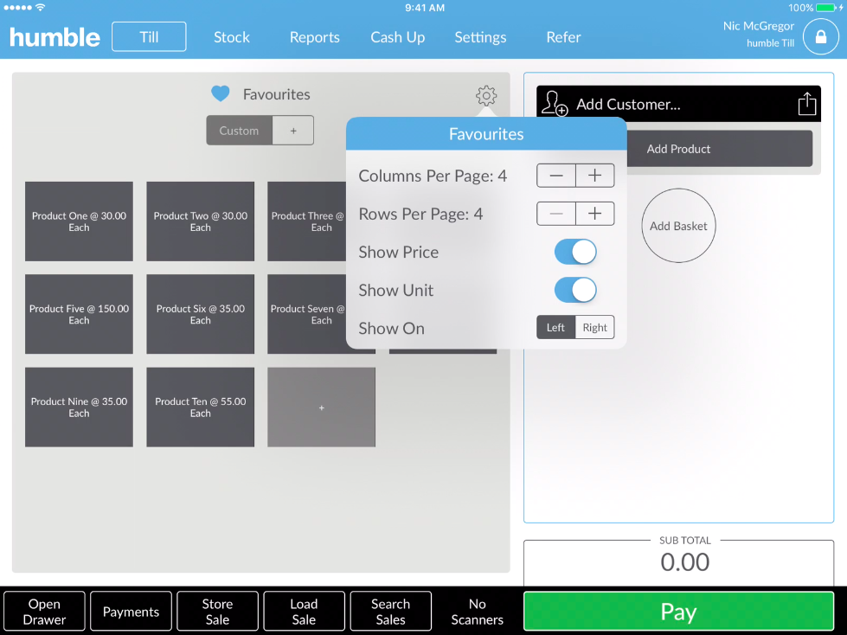Select Product Two @ 30.00 tile
847x635 pixels.
point(201,221)
